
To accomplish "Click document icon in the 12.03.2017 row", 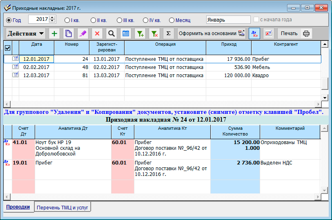I will click(16, 75).
